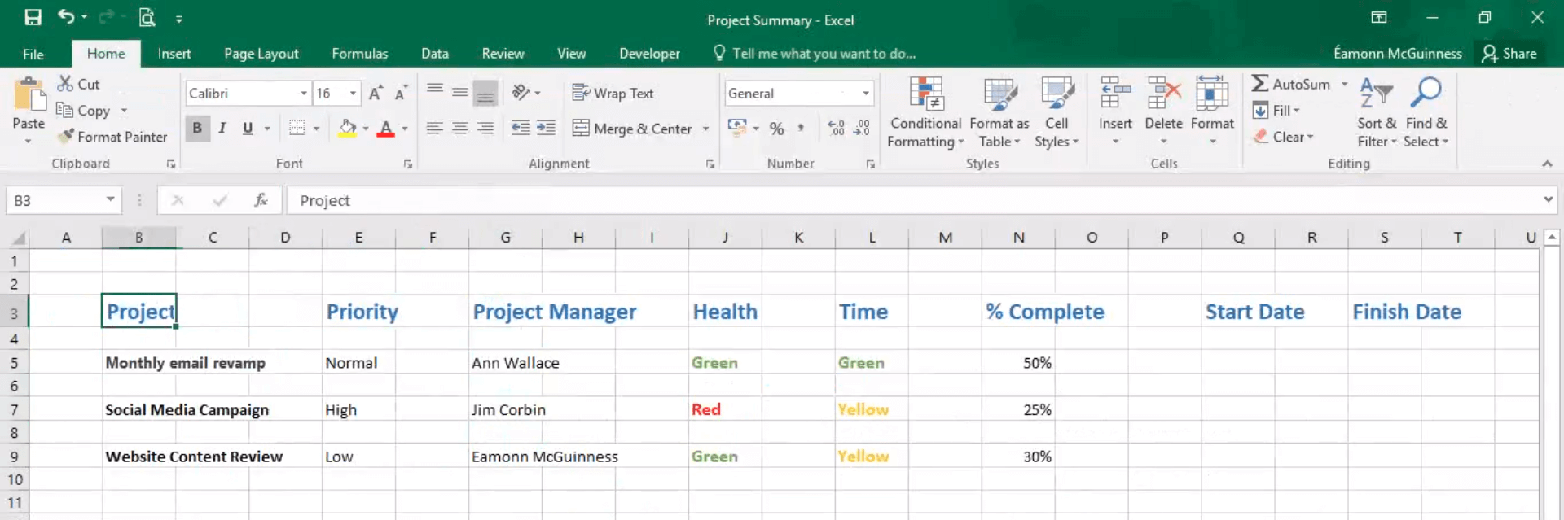1564x520 pixels.
Task: Select the cell Social Media Campaign
Action: [187, 409]
